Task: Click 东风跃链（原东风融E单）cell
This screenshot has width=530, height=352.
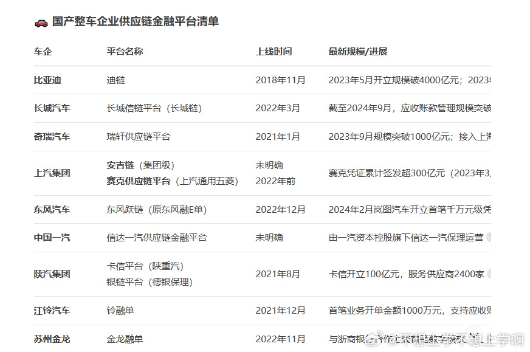Action: click(156, 210)
